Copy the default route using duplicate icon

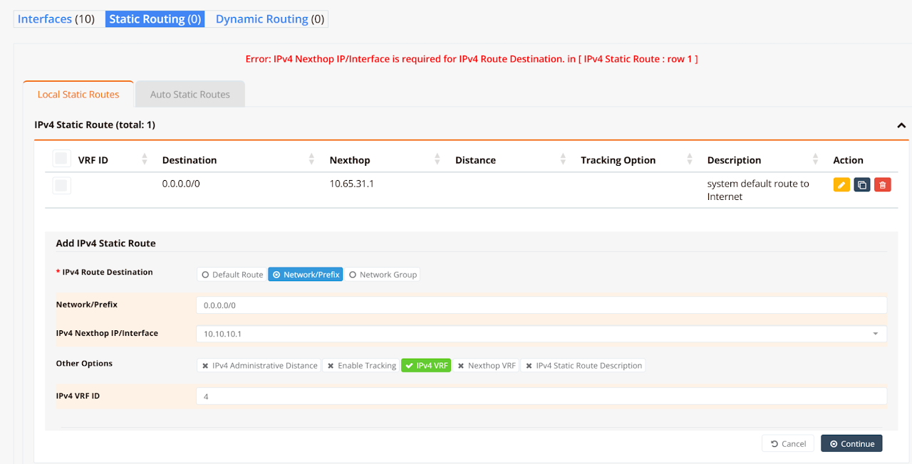click(x=862, y=185)
